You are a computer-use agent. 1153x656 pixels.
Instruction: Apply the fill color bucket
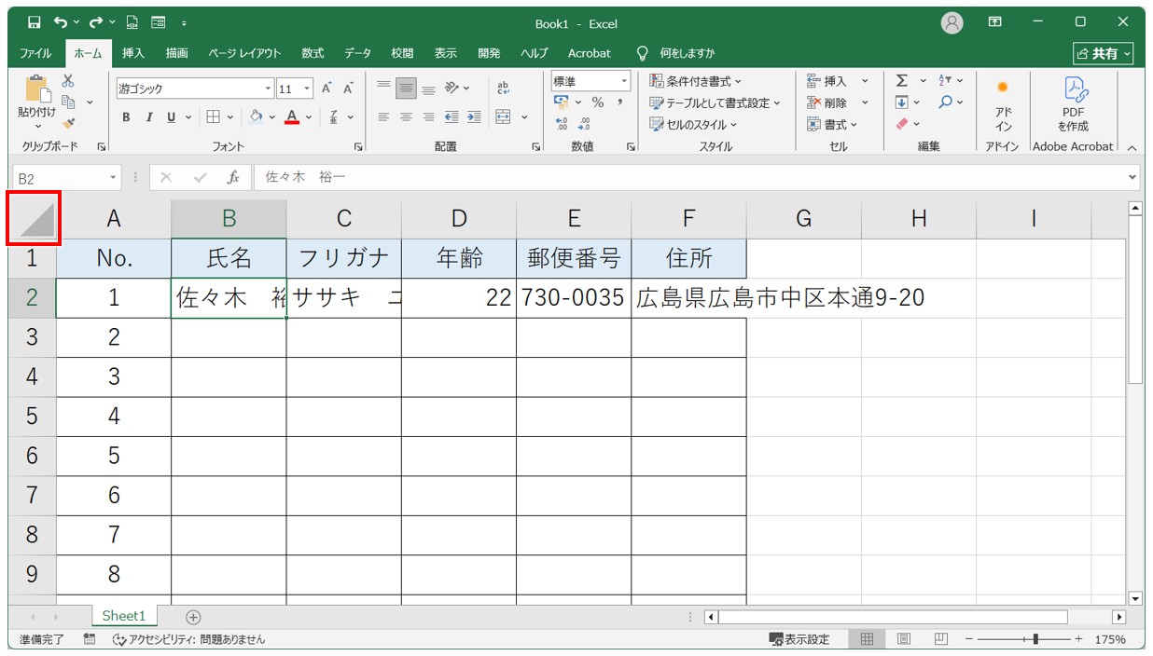tap(256, 117)
